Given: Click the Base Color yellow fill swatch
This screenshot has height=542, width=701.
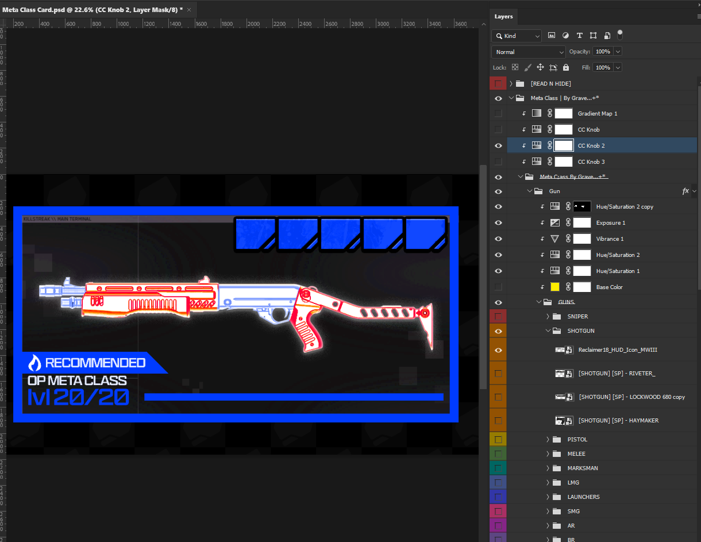Looking at the screenshot, I should click(554, 287).
